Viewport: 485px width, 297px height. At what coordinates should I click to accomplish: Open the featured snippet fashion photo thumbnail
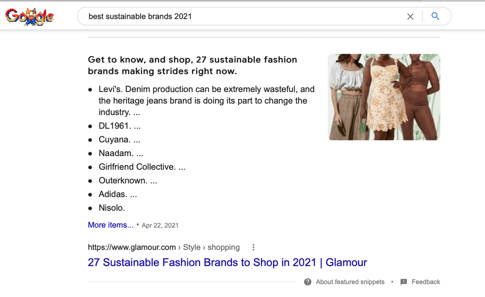(384, 97)
